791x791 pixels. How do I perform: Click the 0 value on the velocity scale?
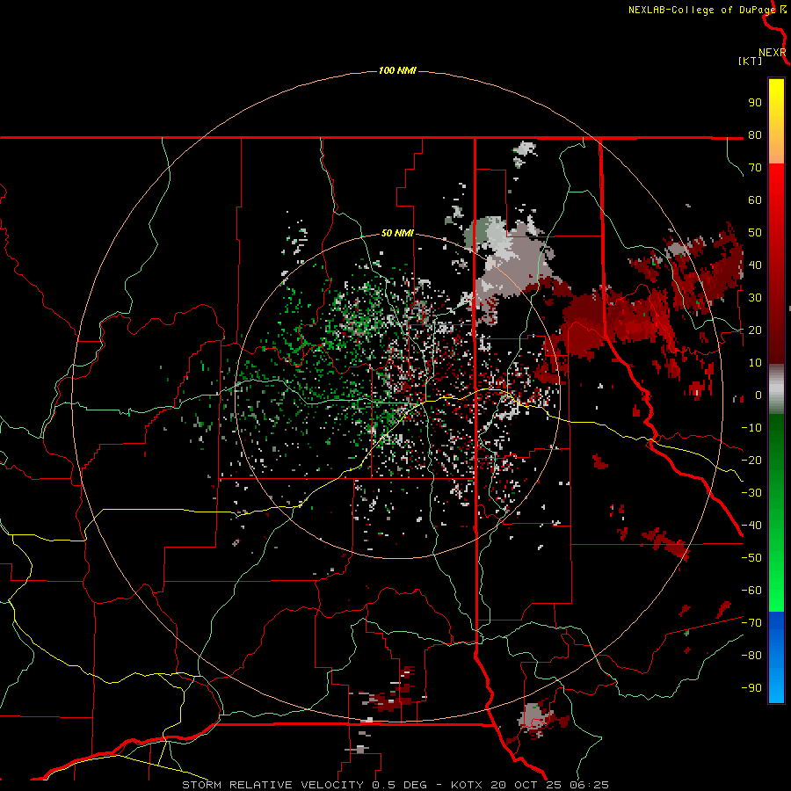(x=758, y=395)
